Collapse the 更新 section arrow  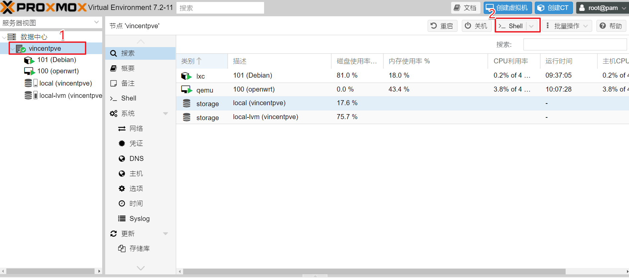pos(166,234)
